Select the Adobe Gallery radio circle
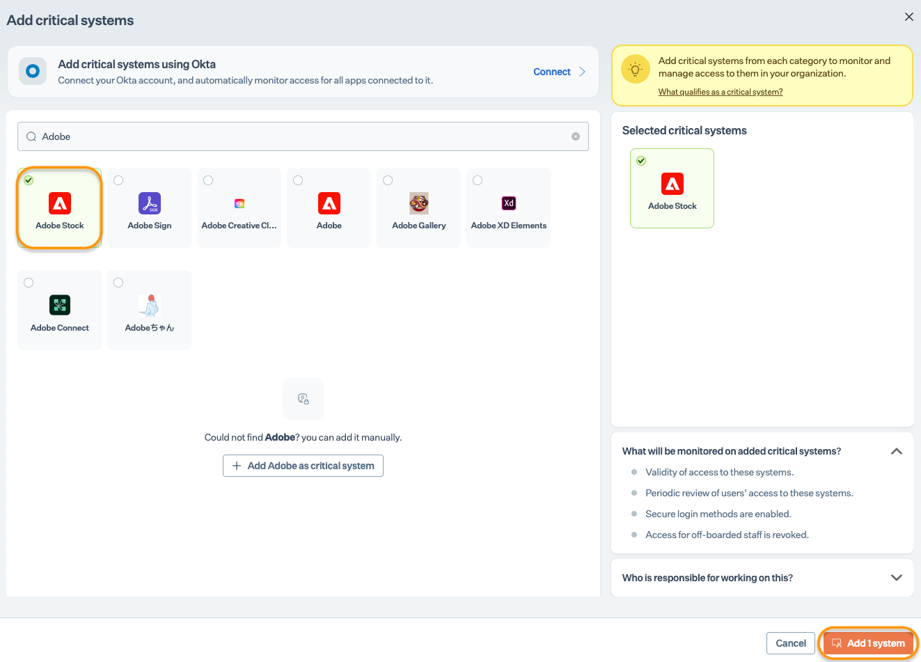Viewport: 921px width, 662px height. click(x=388, y=180)
